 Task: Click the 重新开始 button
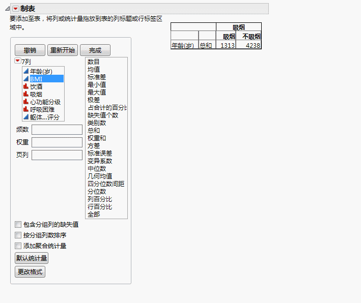pos(63,50)
